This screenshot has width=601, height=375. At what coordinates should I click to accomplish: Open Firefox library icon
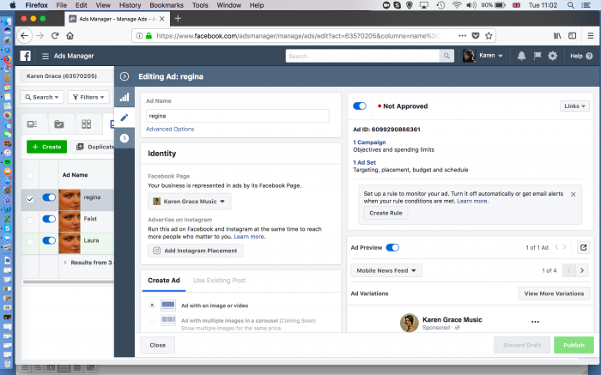(557, 36)
